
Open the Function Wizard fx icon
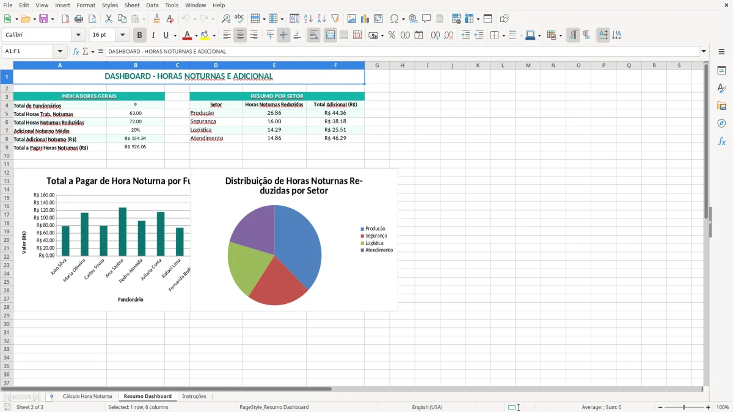click(x=76, y=51)
